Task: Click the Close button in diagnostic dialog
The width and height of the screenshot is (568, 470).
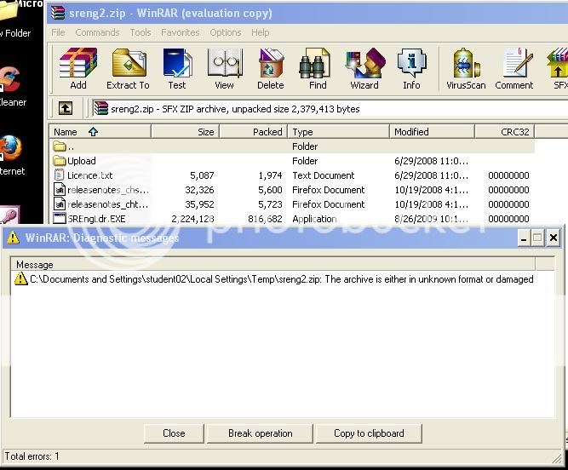Action: tap(174, 433)
